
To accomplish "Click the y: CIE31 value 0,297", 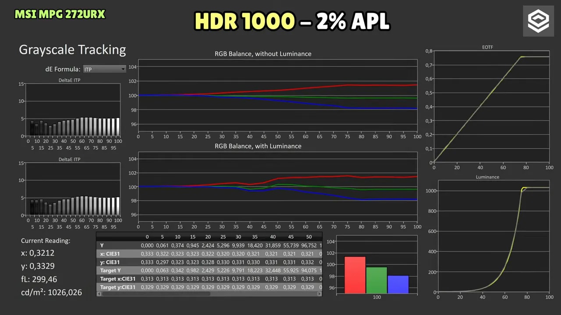I will point(162,262).
